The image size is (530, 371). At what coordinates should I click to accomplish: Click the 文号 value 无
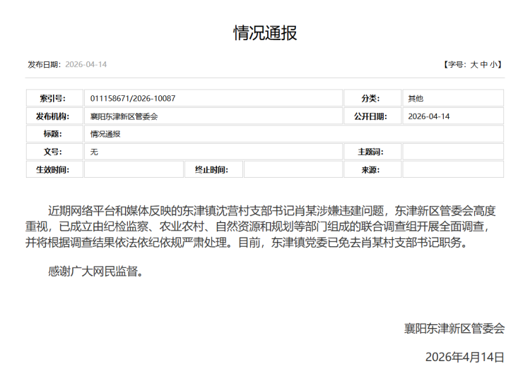pyautogui.click(x=94, y=152)
